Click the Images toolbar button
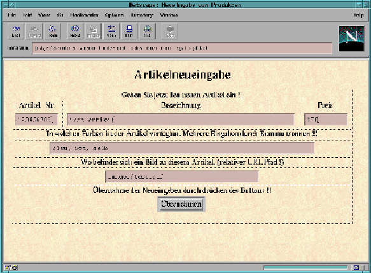371x273 pixels. (x=93, y=31)
